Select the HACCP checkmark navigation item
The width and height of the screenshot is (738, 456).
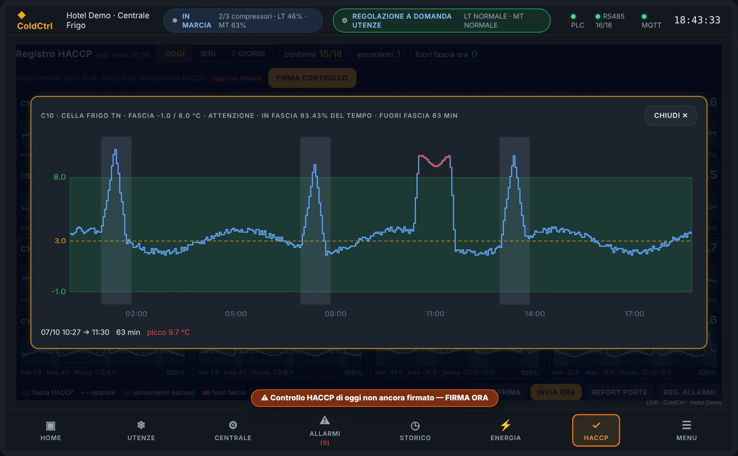[596, 430]
